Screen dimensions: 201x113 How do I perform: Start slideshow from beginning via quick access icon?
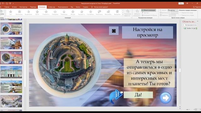[10, 3]
